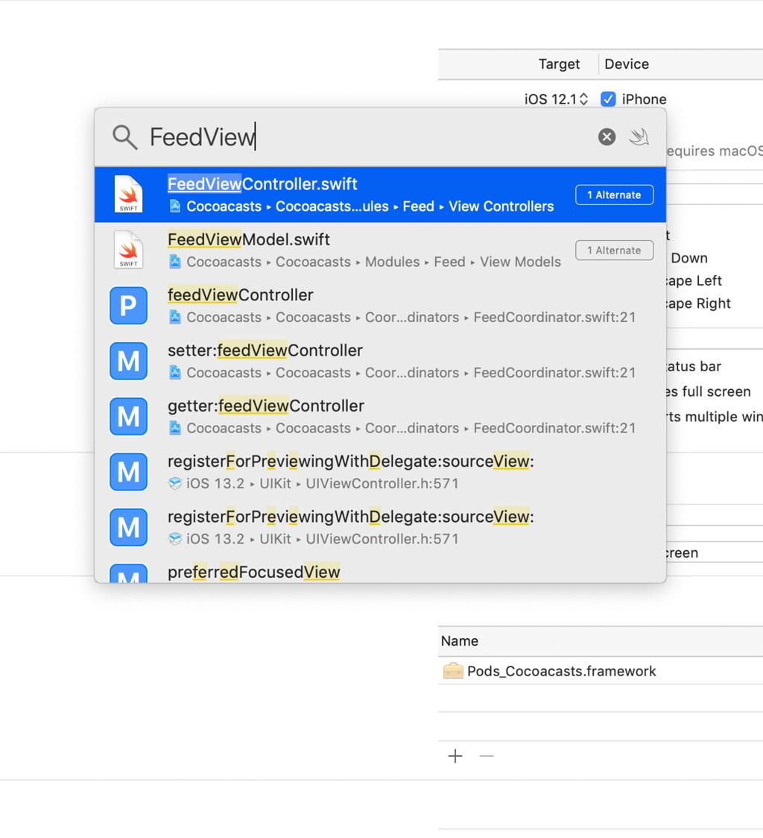Viewport: 763px width, 838px height.
Task: Click the Name column header
Action: tap(460, 641)
